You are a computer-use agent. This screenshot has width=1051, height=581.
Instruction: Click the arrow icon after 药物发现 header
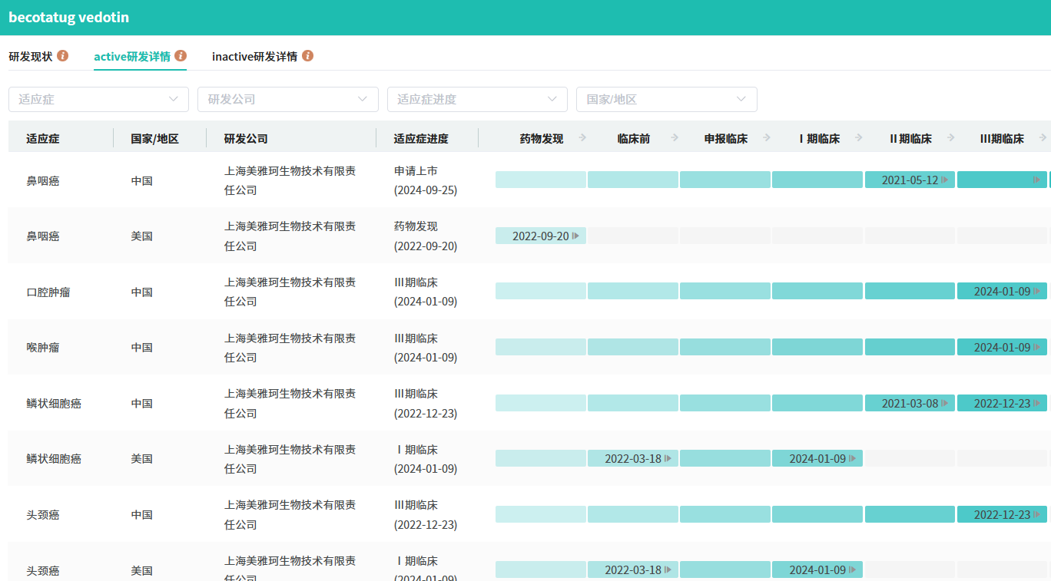[x=582, y=138]
